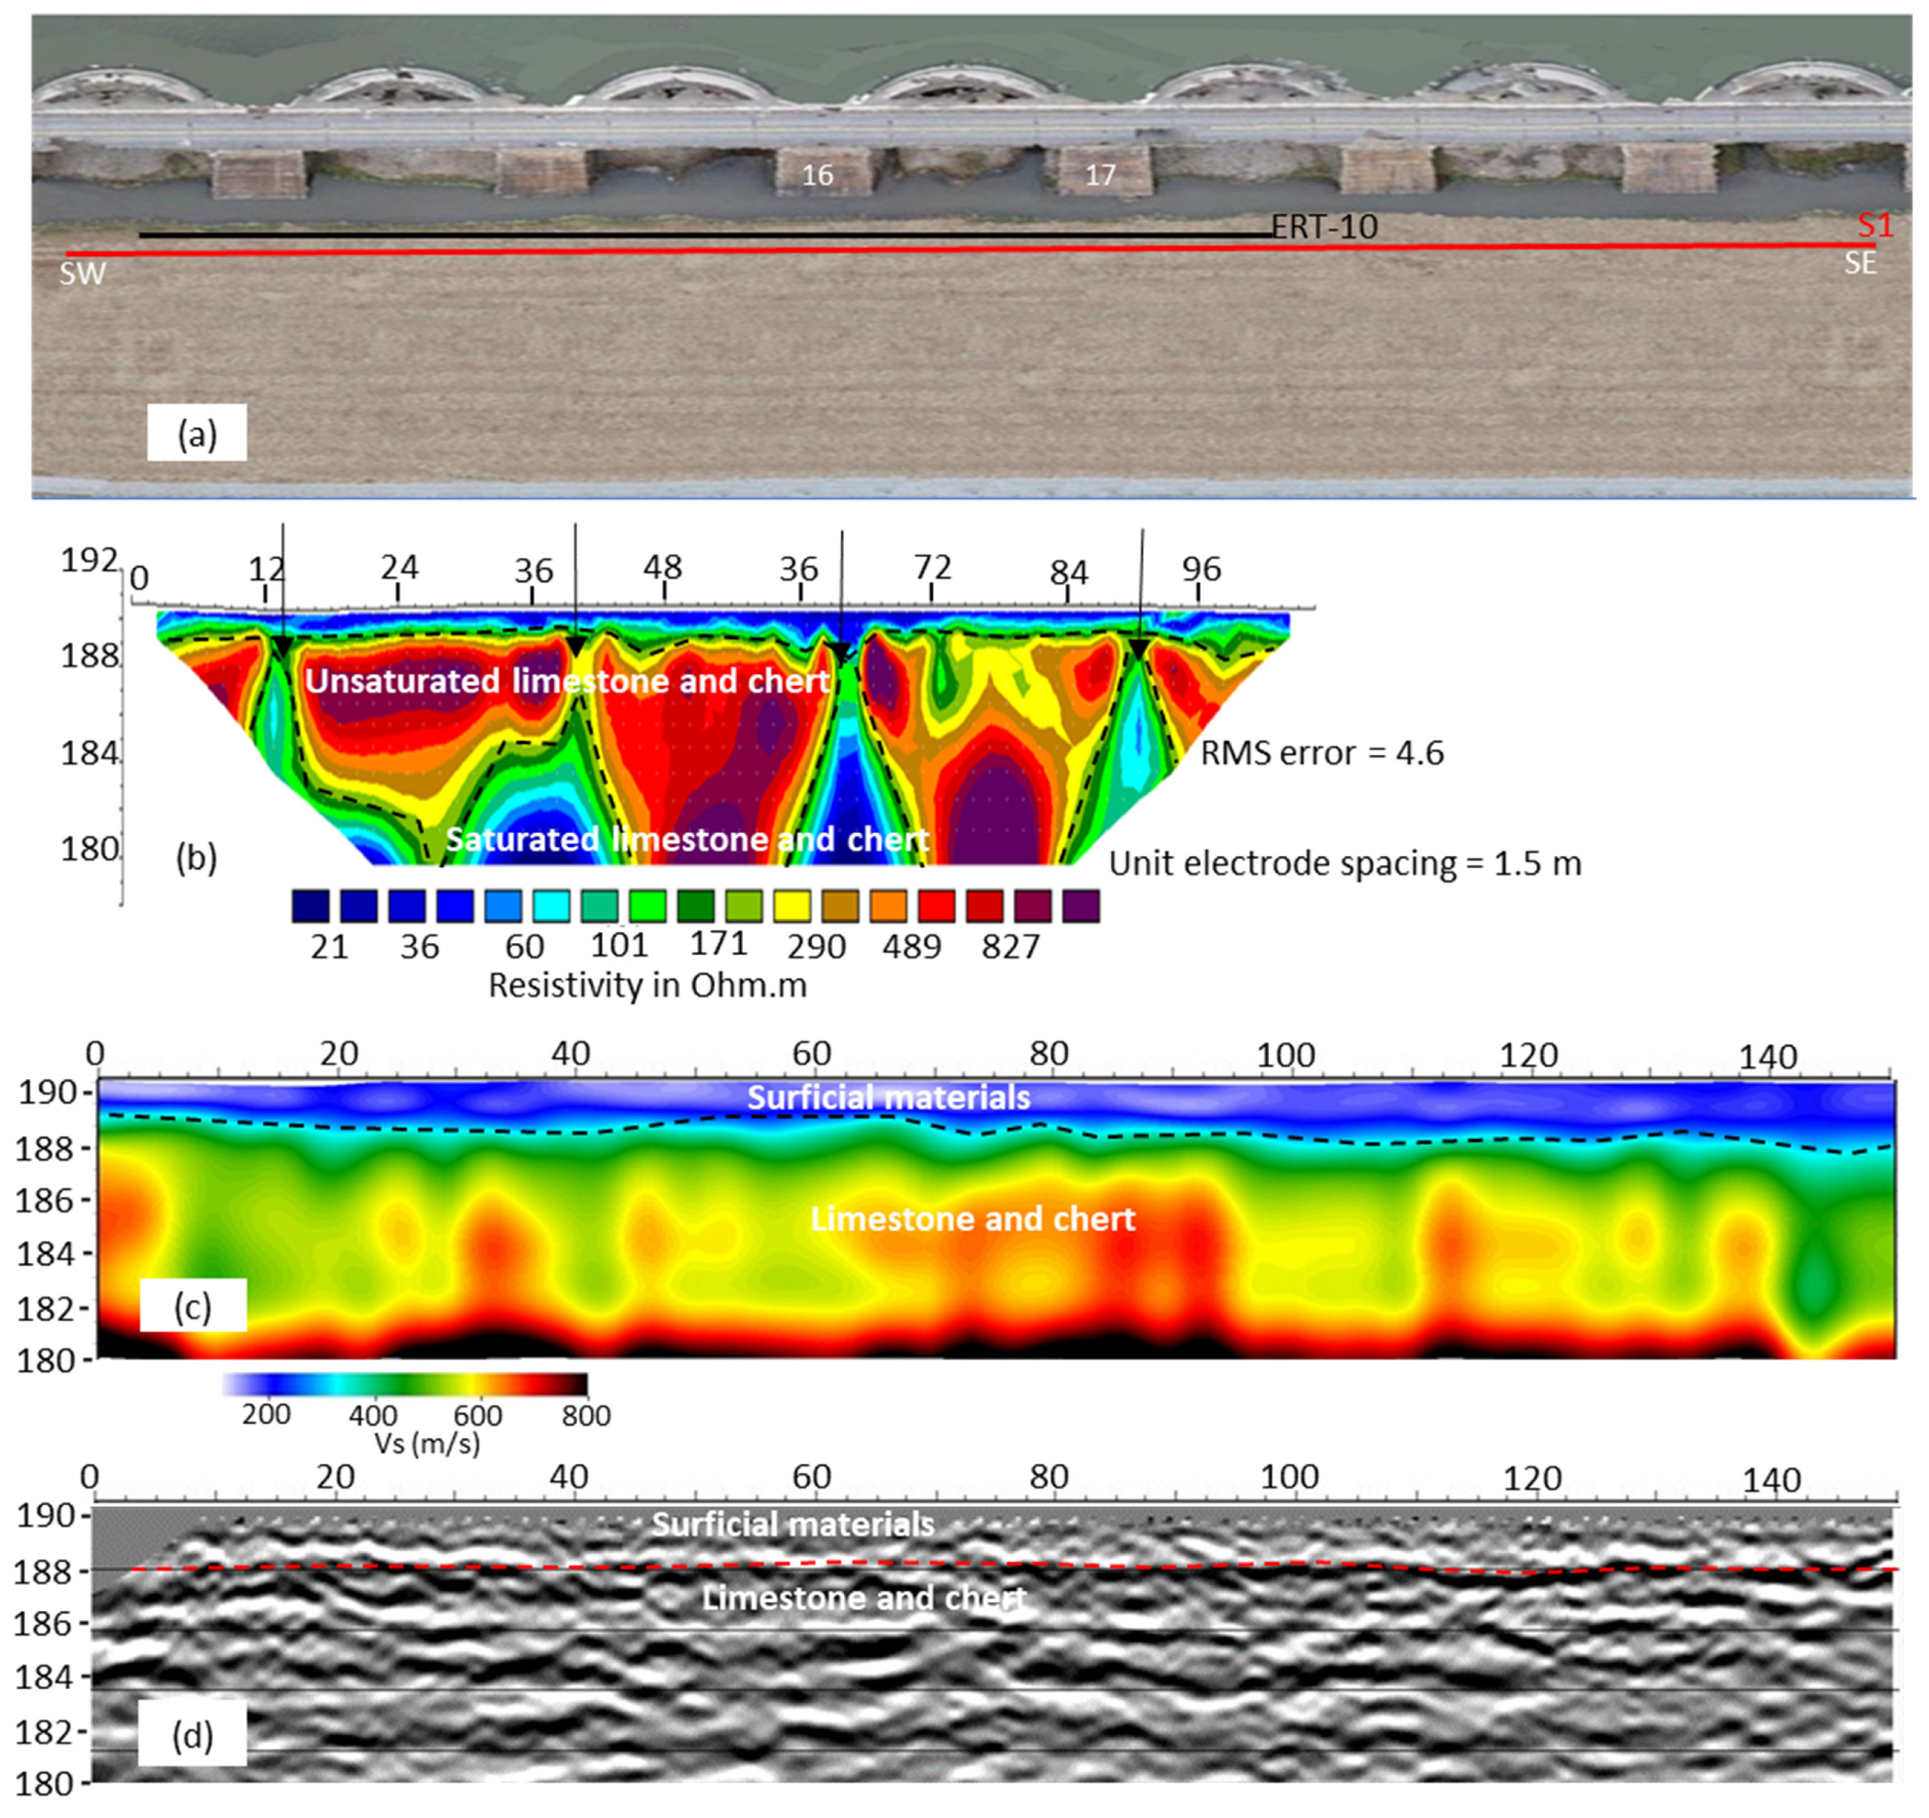Viewport: 1929px width, 1818px height.
Task: Click pier number 16 on aerial photo
Action: [x=817, y=175]
